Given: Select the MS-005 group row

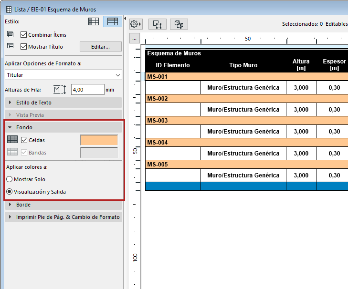Looking at the screenshot, I should (247, 165).
